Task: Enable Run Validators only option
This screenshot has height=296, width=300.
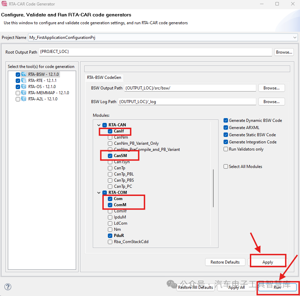Action: pyautogui.click(x=226, y=149)
